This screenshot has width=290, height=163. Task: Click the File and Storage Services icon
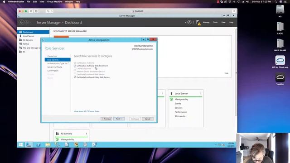(x=20, y=48)
